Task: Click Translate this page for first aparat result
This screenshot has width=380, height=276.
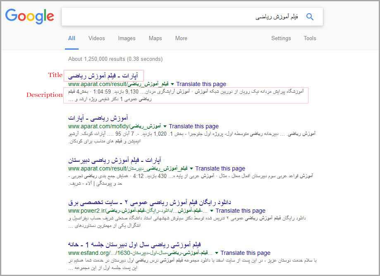Action: 201,84
